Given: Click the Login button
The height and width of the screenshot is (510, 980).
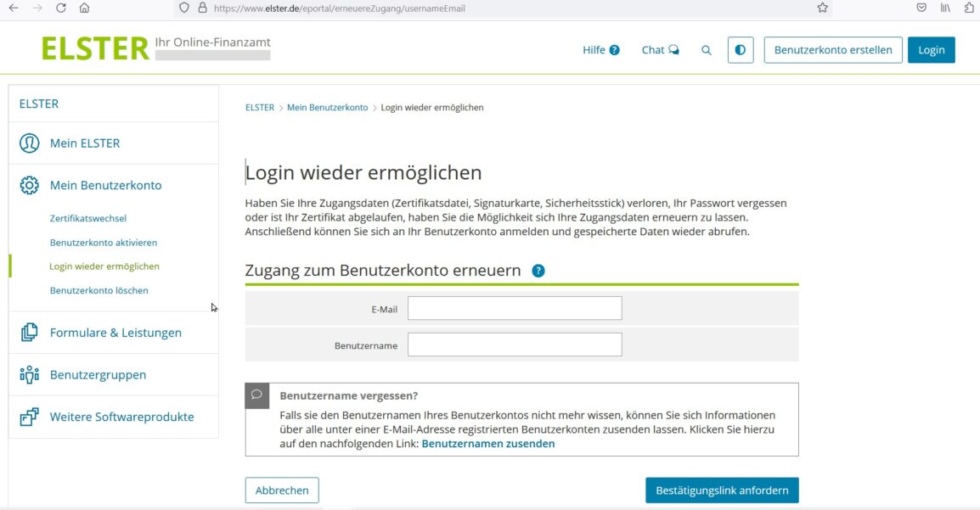Looking at the screenshot, I should click(932, 50).
